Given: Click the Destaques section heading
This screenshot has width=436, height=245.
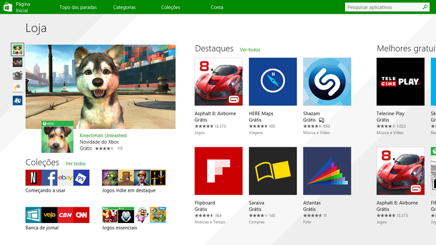Looking at the screenshot, I should [214, 49].
